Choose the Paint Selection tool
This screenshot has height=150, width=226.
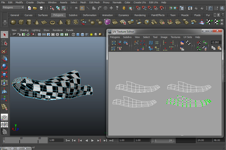coord(4,51)
